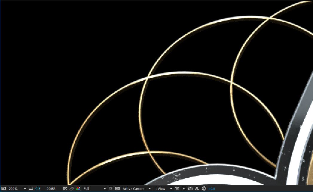The width and height of the screenshot is (313, 192).
Task: Open the 200% magnification ratio dropdown
Action: coord(18,189)
